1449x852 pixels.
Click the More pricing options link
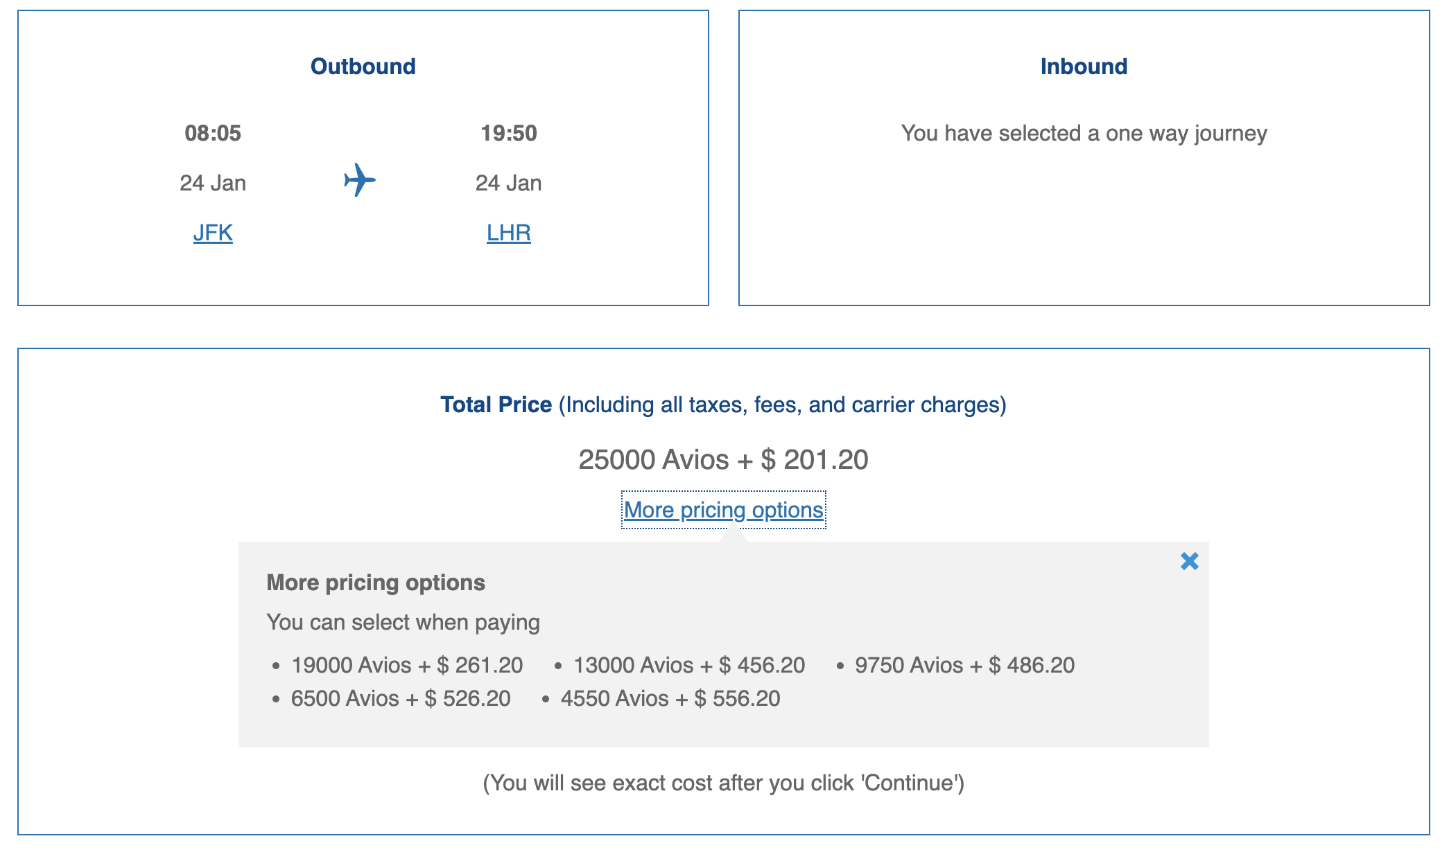tap(724, 509)
